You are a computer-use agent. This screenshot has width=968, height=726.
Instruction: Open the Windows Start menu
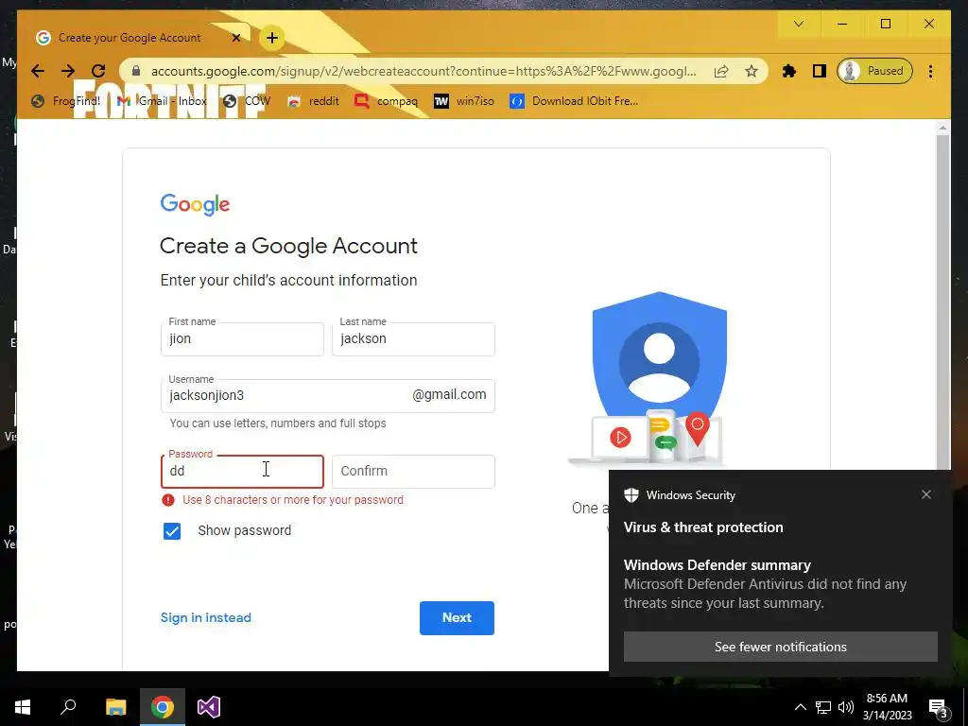(x=23, y=707)
